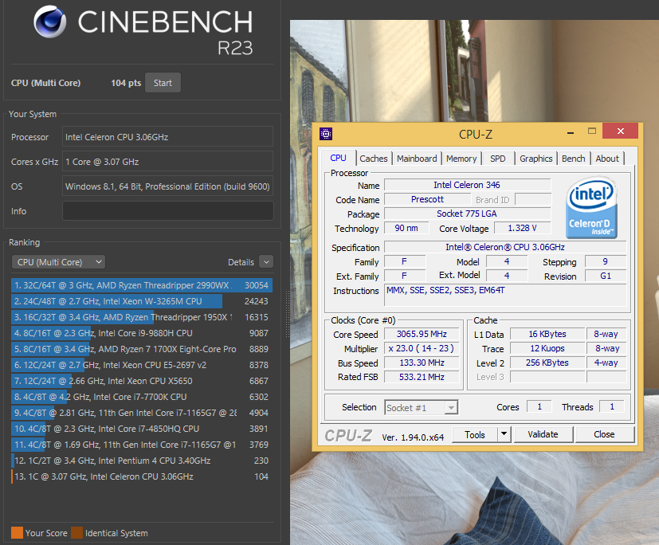Switch to the Caches tab

[373, 159]
